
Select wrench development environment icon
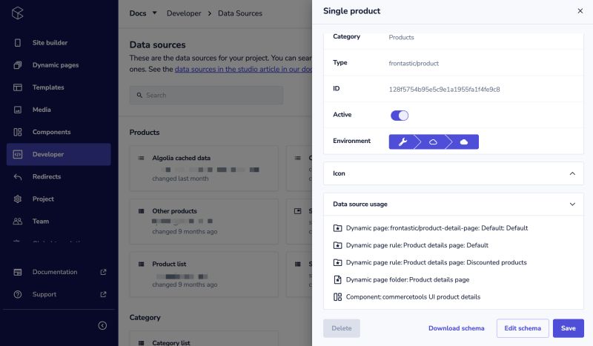pos(402,142)
